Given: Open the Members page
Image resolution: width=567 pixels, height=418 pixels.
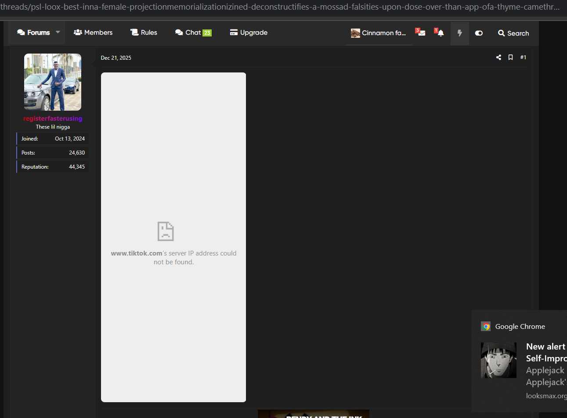Looking at the screenshot, I should click(x=93, y=32).
